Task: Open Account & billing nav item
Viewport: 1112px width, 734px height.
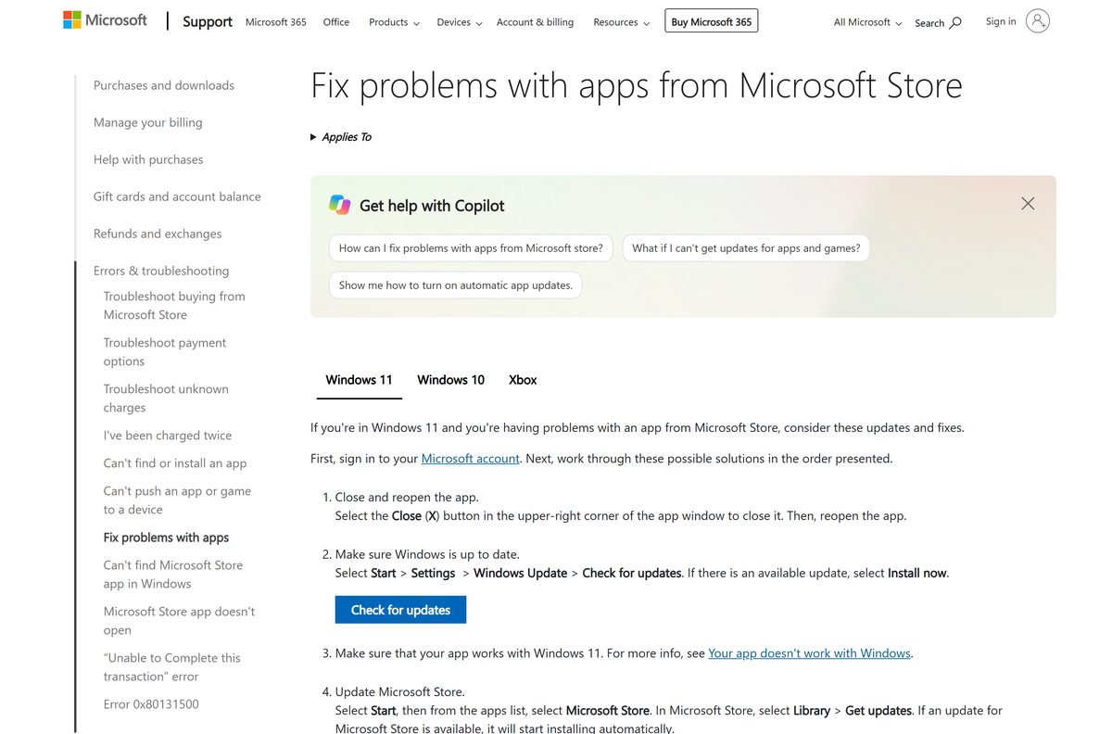Action: 535,22
